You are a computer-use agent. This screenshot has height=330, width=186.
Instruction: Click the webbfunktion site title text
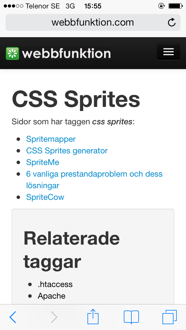[66, 54]
